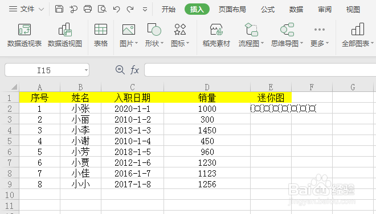
Task: Click the Redo arrow
Action: pos(130,9)
